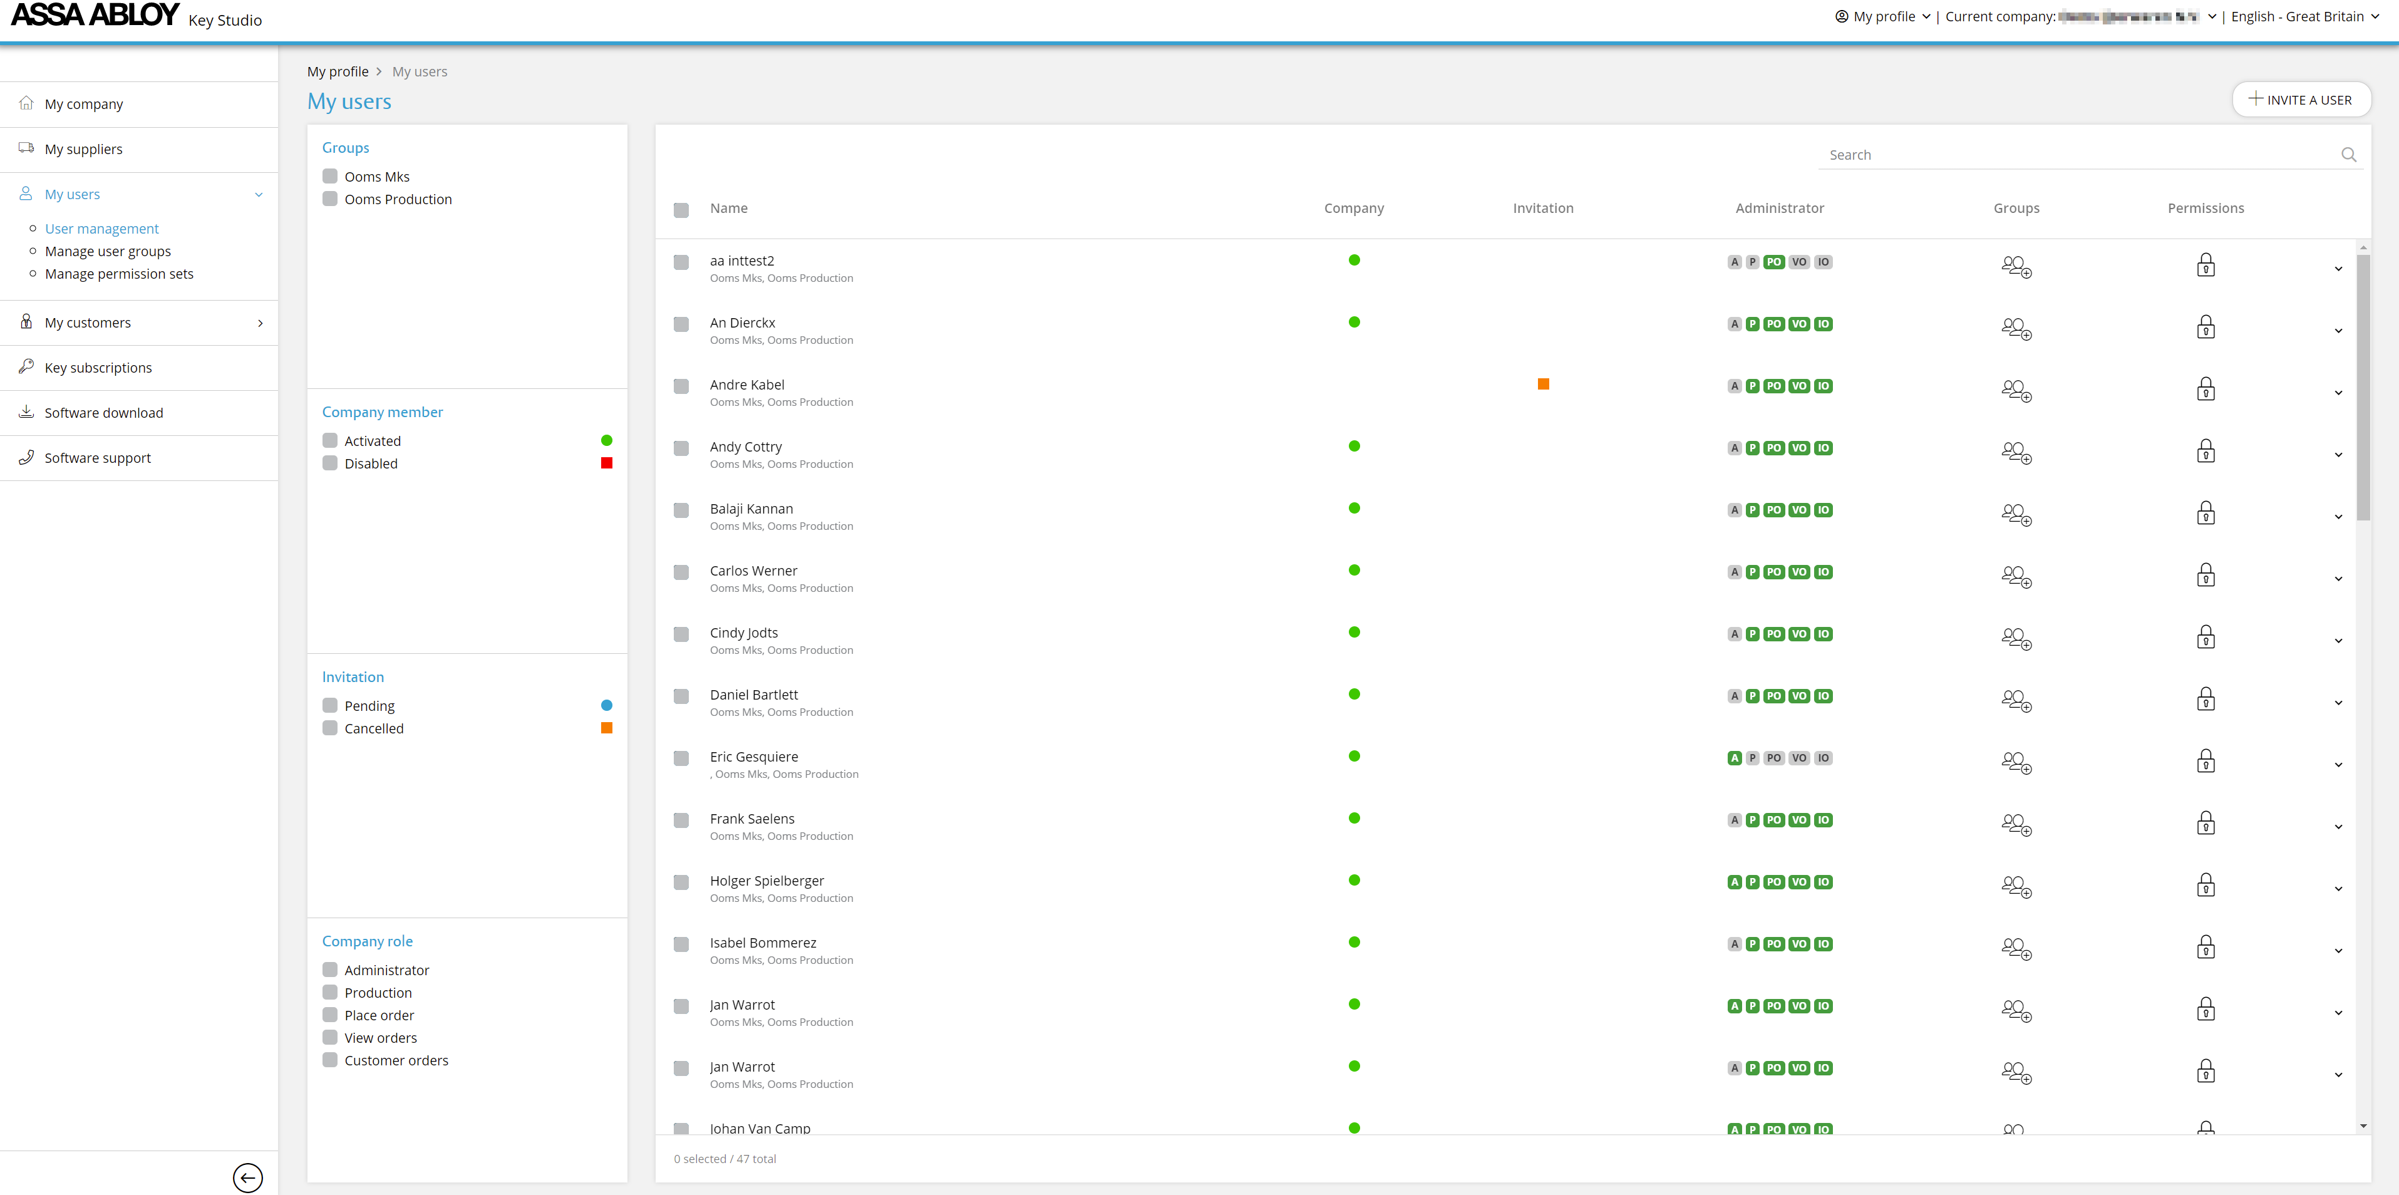
Task: Open the English - Great Britain language dropdown
Action: [2304, 16]
